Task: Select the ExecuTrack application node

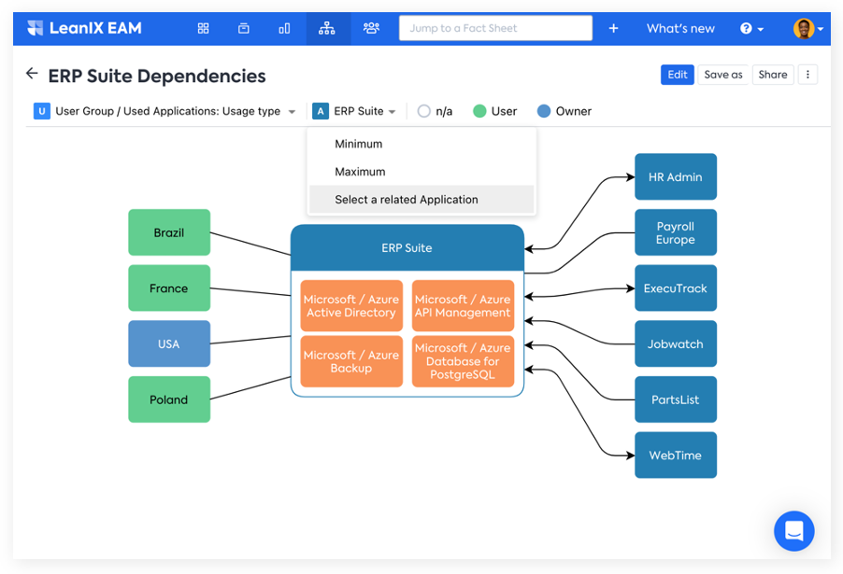Action: [x=676, y=288]
